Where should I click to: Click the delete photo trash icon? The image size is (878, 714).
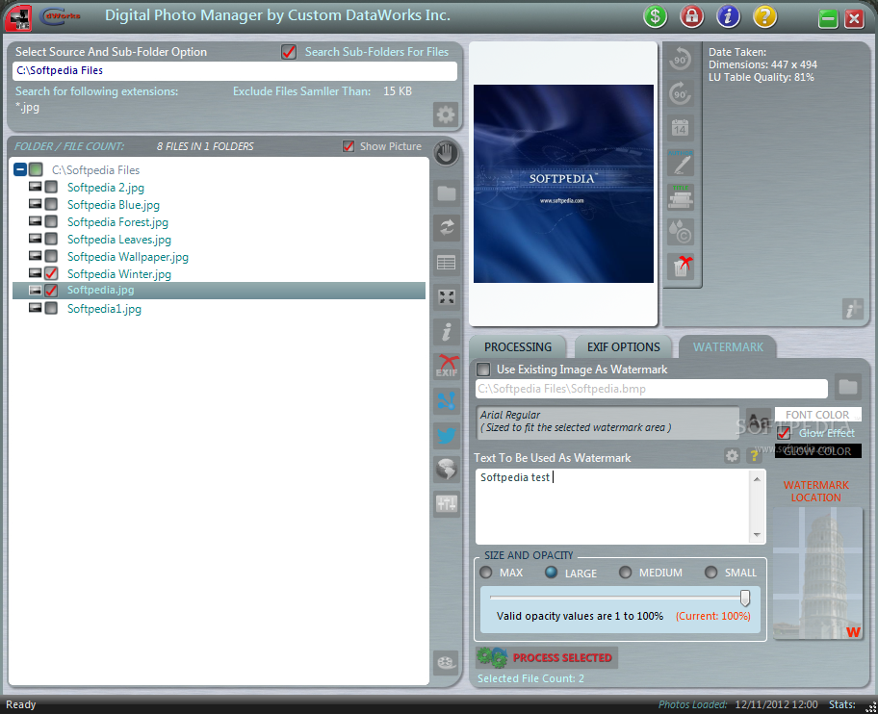coord(681,266)
